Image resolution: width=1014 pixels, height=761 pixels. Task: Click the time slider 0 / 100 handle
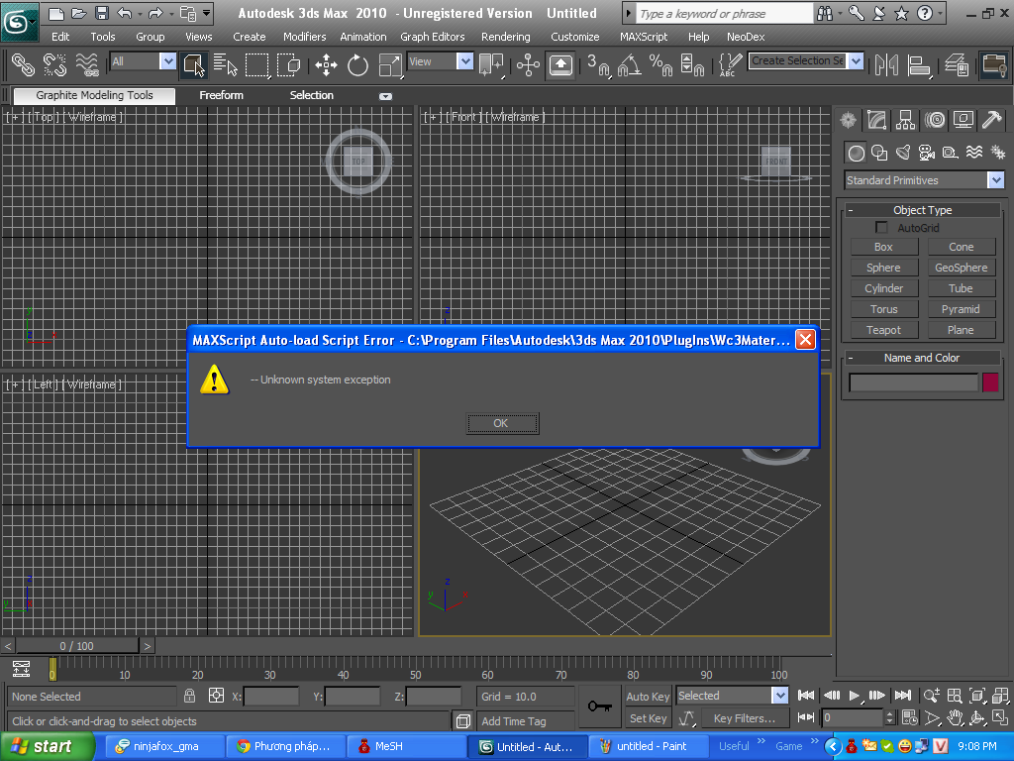(76, 646)
